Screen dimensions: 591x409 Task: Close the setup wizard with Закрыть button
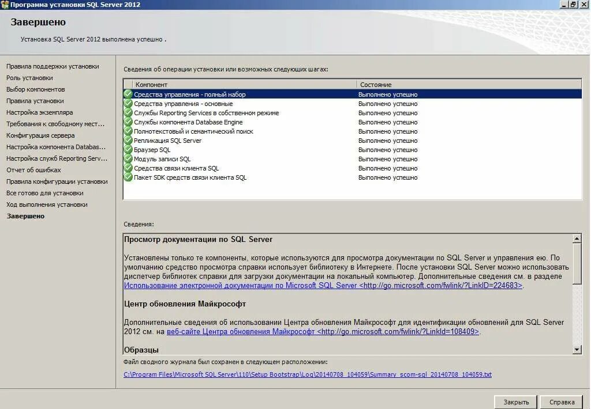(516, 402)
